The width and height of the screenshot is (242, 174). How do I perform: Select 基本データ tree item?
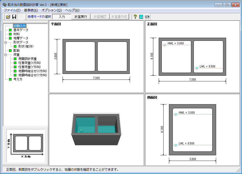(x=21, y=30)
